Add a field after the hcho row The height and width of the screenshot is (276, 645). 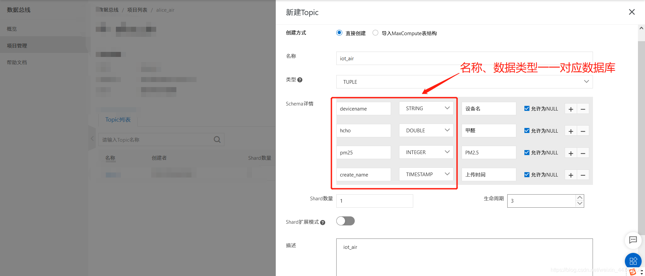[571, 131]
